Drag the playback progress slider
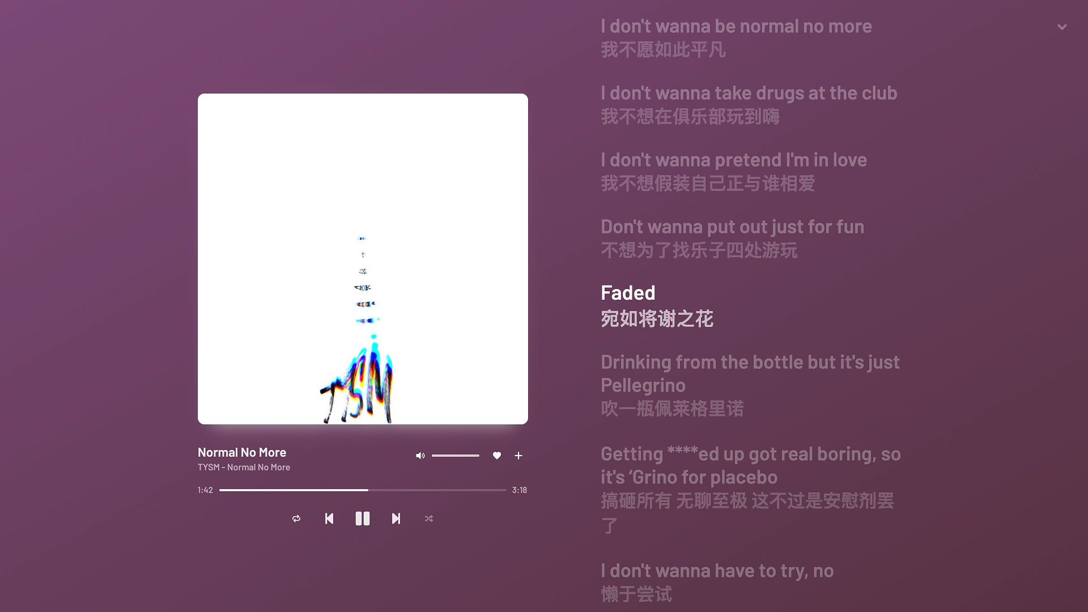The width and height of the screenshot is (1088, 612). click(x=366, y=490)
